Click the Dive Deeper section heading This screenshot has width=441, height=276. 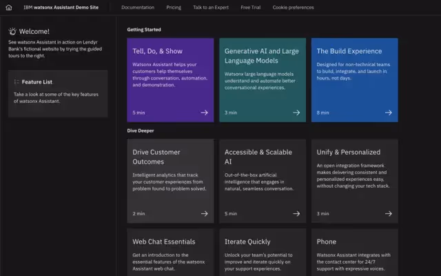coord(141,130)
